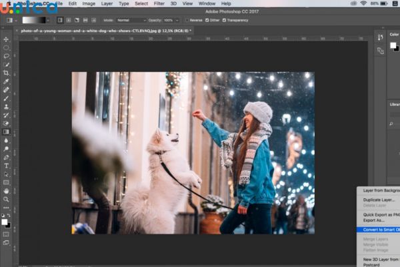Open the gradient picker dropdown arrow
The width and height of the screenshot is (400, 267).
(48, 20)
